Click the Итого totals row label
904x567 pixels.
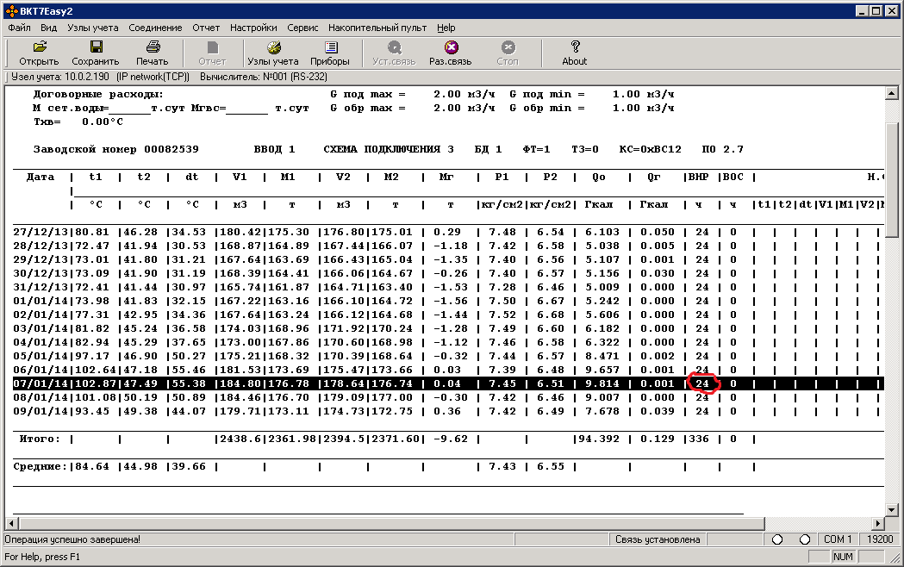coord(39,439)
